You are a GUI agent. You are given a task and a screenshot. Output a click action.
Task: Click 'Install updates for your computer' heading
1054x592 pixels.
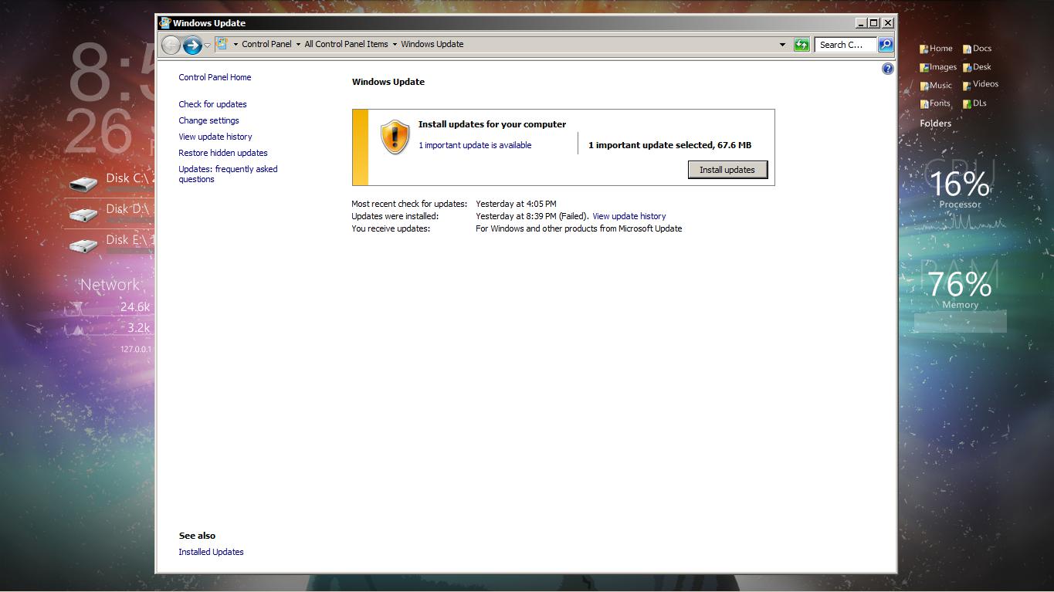click(492, 124)
